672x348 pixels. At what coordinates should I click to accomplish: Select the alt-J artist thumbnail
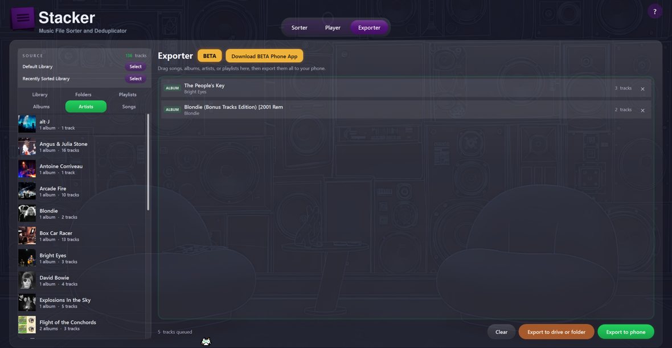[27, 124]
